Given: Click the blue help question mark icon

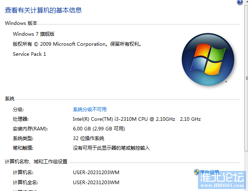Looking at the screenshot, I should tap(240, 2).
